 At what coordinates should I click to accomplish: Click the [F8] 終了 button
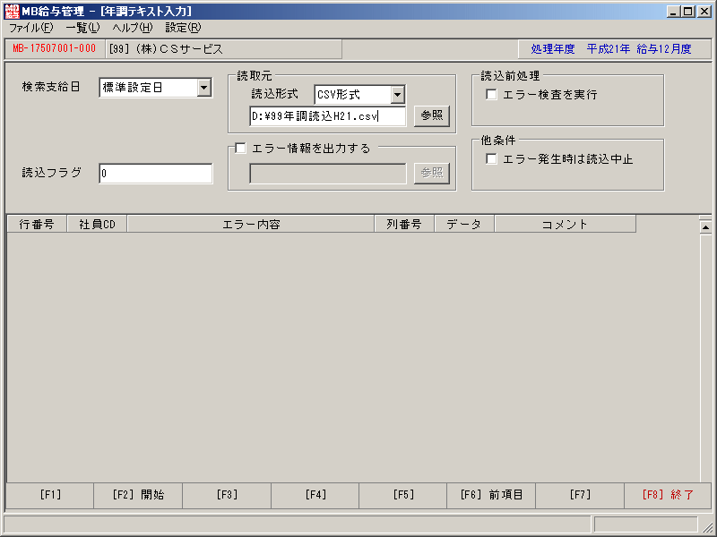point(668,495)
